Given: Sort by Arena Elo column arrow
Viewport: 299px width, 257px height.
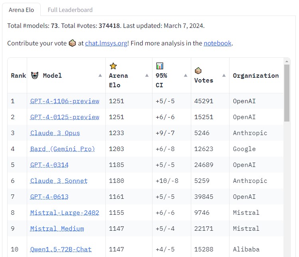Looking at the screenshot, I should (x=147, y=75).
